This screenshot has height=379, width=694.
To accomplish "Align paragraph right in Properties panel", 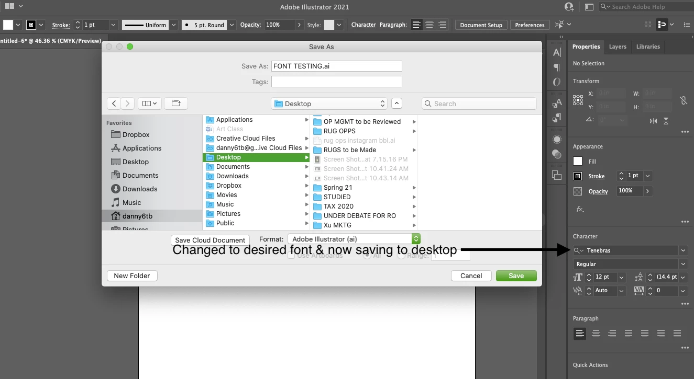I will pyautogui.click(x=612, y=334).
